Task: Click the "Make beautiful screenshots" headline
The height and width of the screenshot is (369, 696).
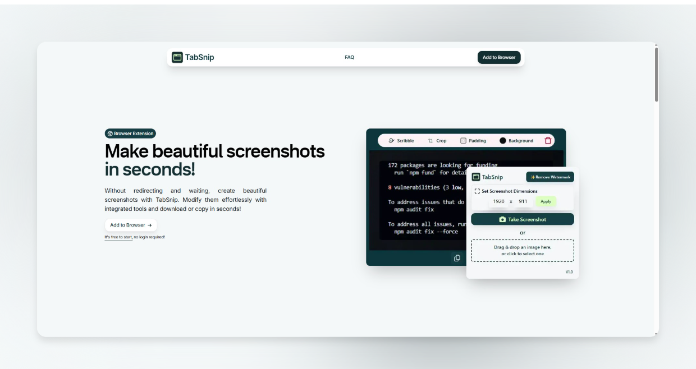Action: click(x=214, y=151)
